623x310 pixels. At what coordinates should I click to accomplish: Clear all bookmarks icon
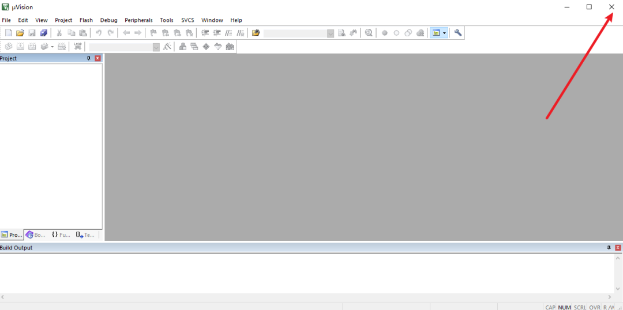(x=189, y=33)
